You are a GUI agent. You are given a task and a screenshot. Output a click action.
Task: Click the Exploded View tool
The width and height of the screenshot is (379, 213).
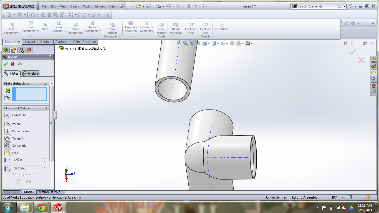[x=191, y=29]
